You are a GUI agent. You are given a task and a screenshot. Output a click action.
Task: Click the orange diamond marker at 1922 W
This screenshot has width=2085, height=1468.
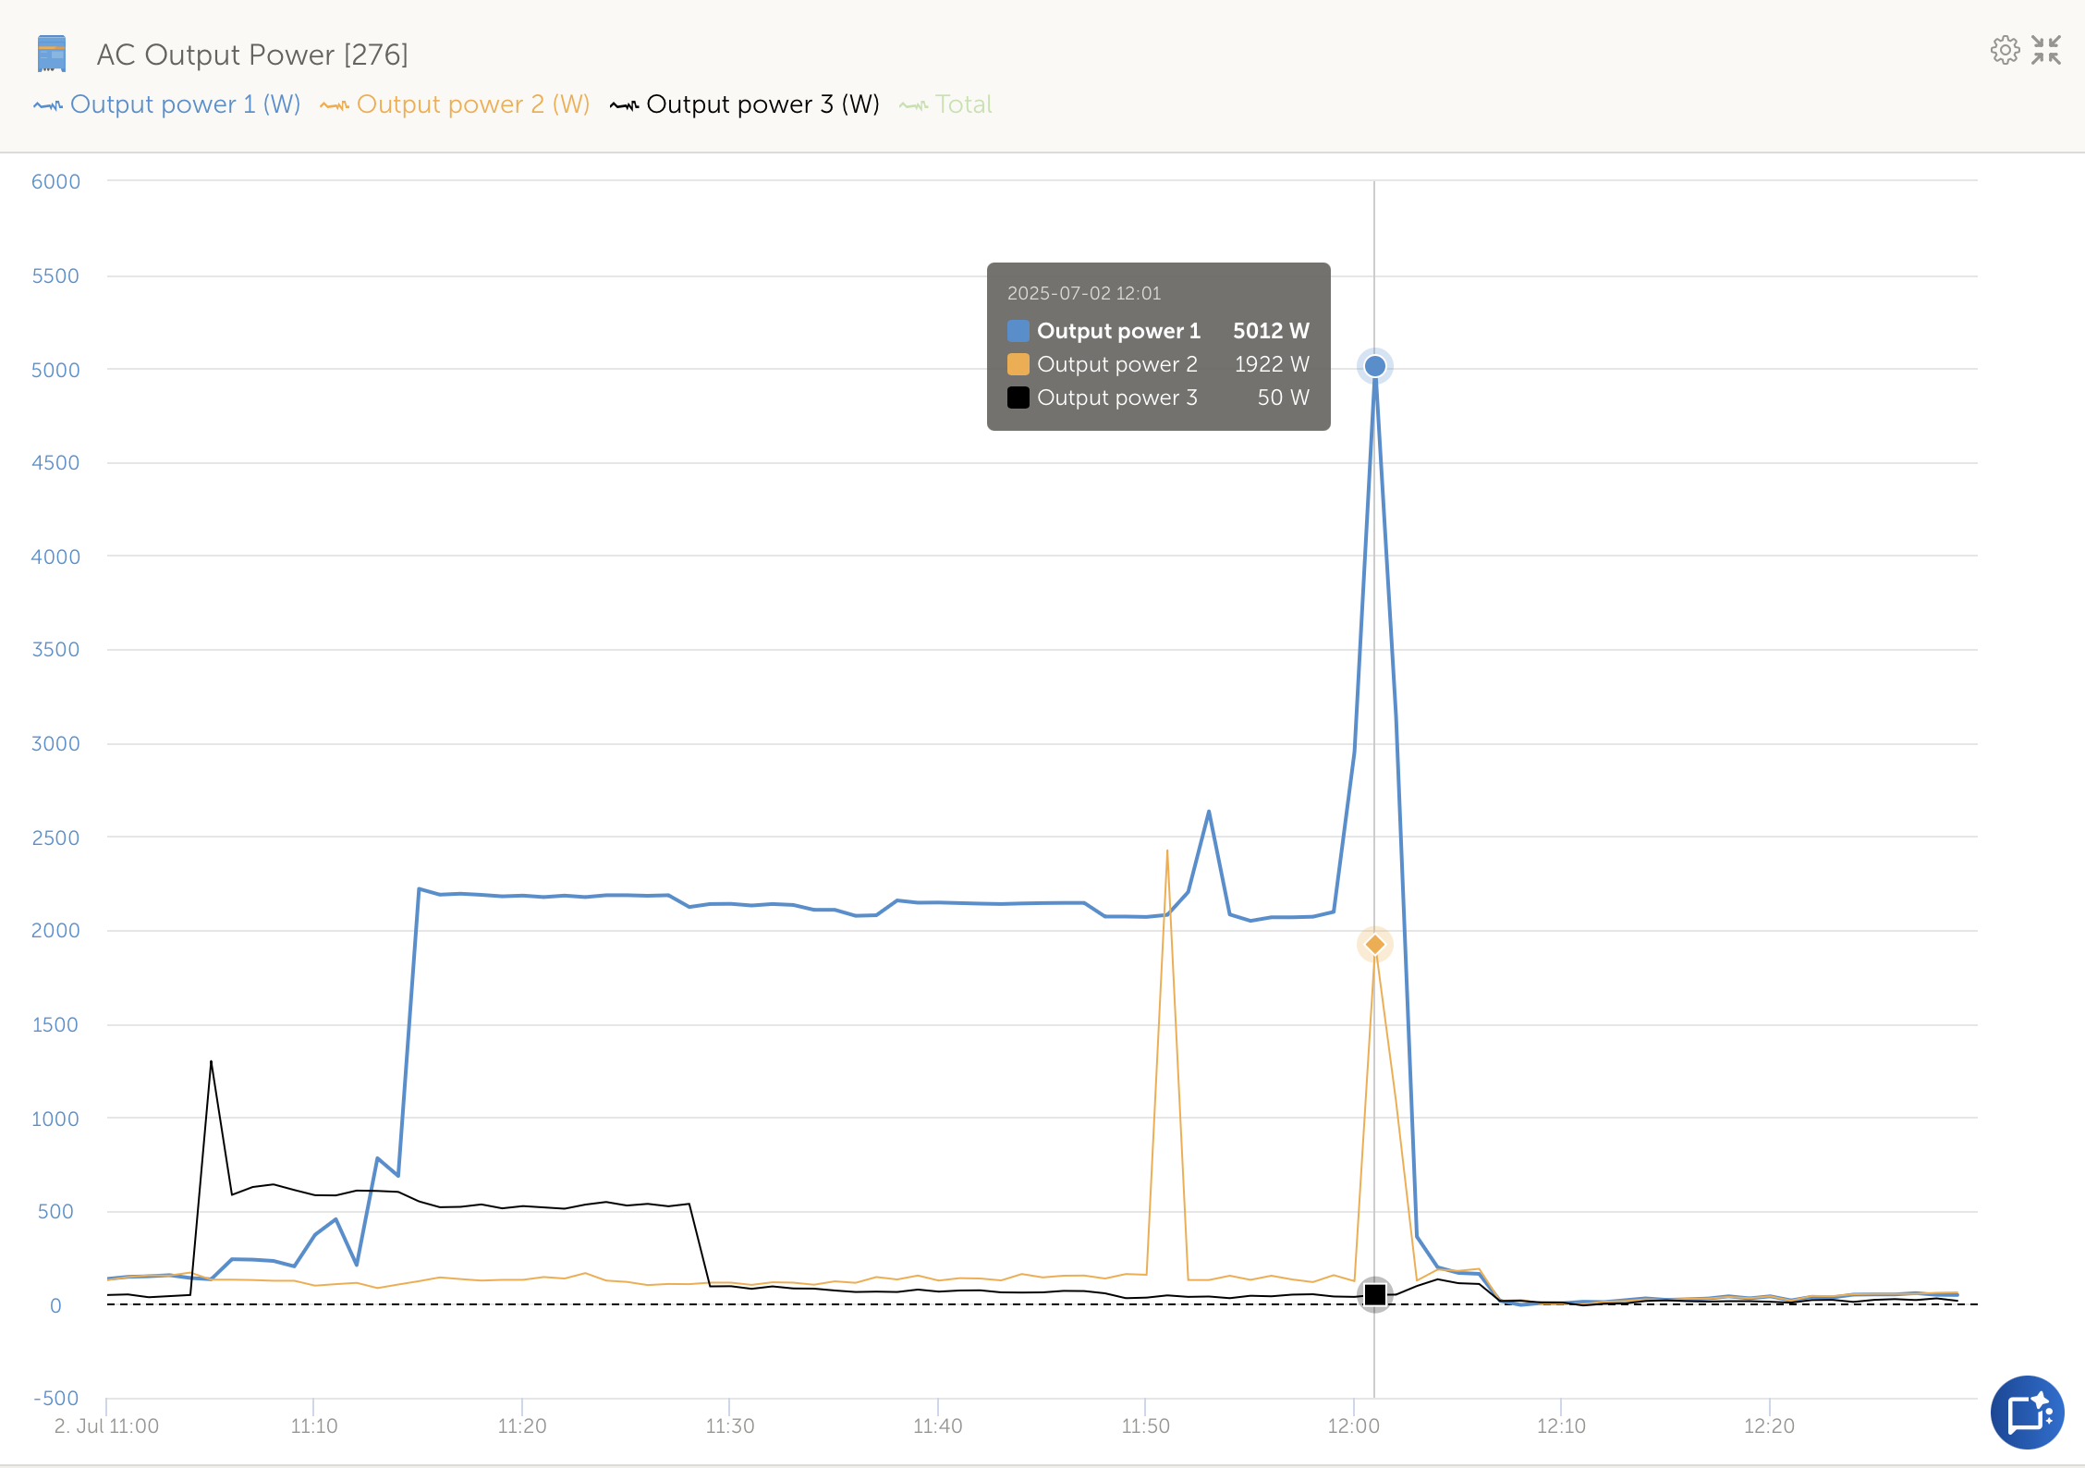click(1374, 944)
